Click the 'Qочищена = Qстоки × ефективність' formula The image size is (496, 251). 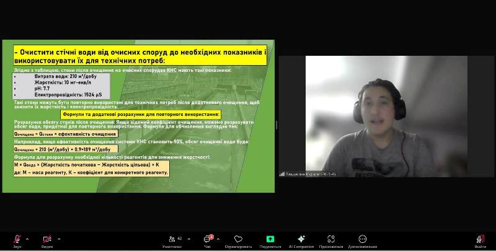[x=66, y=134]
